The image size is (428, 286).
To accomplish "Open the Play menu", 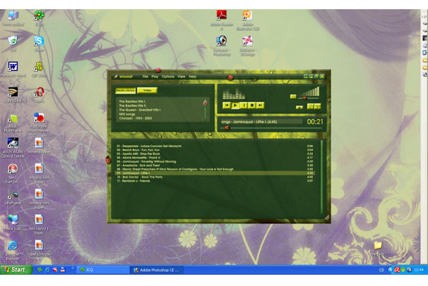I will point(155,76).
